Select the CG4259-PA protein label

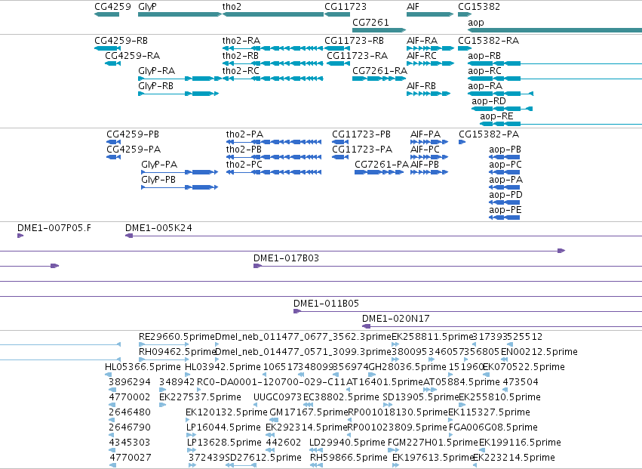point(134,150)
